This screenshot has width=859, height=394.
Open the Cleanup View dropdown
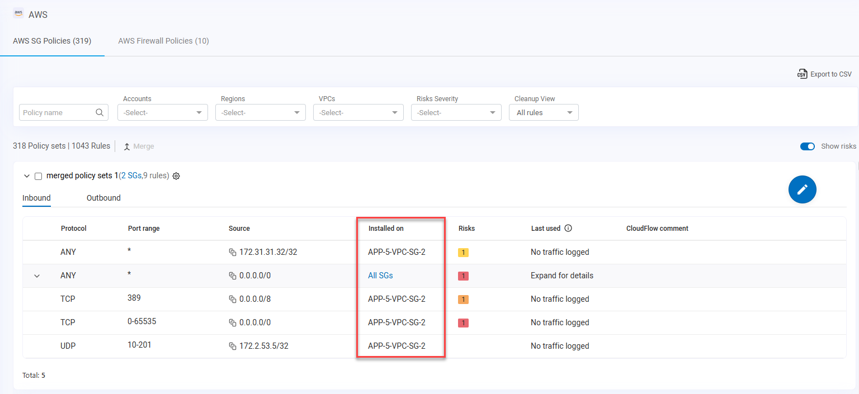[544, 112]
